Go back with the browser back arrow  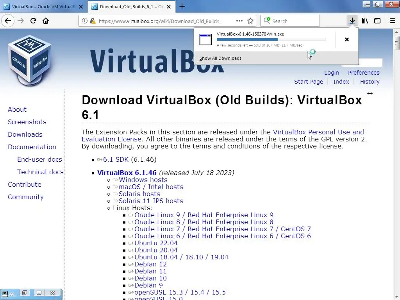point(8,21)
